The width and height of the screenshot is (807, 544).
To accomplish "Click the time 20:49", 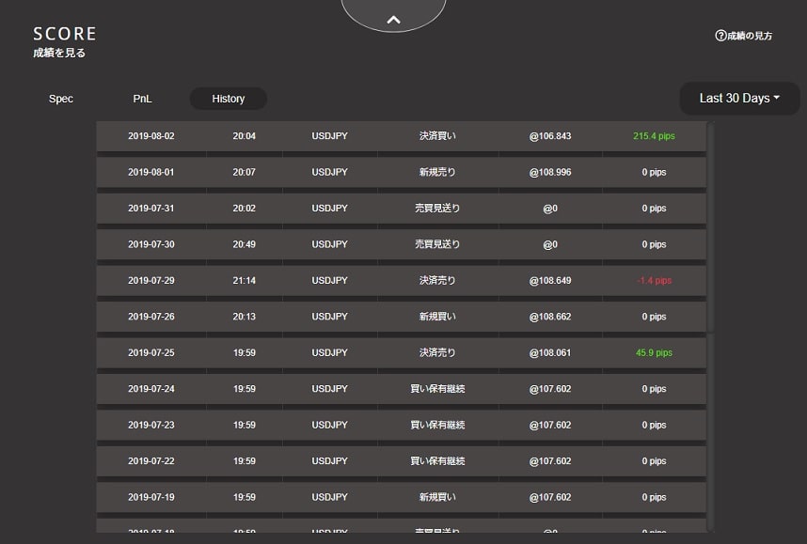I will point(244,244).
